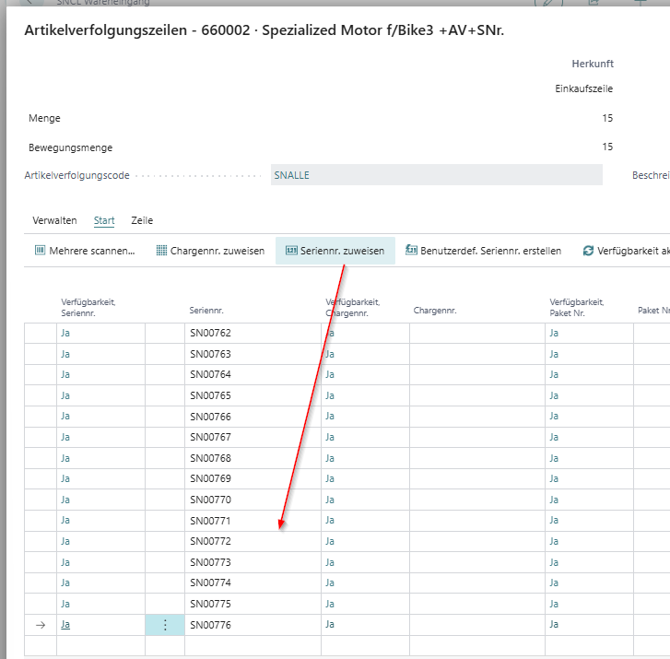Screen dimensions: 670x659
Task: Click the Verfügbarkeit, Paket Nr. column header
Action: click(576, 306)
